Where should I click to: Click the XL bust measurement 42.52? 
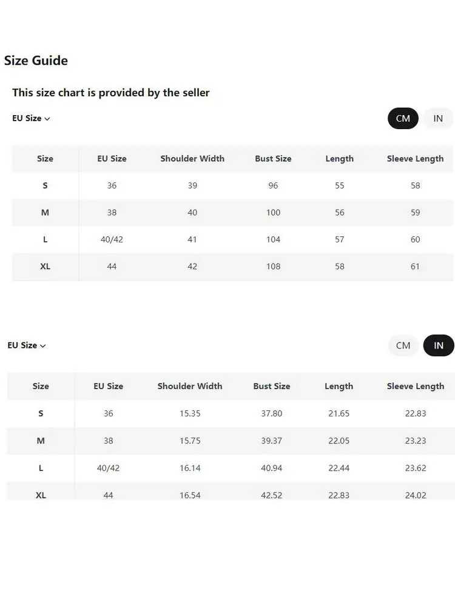271,495
